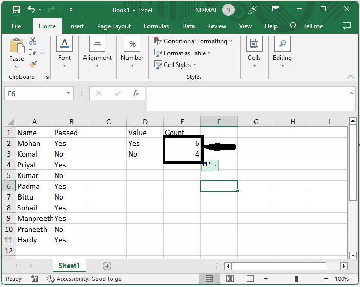This screenshot has width=360, height=287.
Task: Collapse the ribbon with the chevron
Action: tap(350, 77)
